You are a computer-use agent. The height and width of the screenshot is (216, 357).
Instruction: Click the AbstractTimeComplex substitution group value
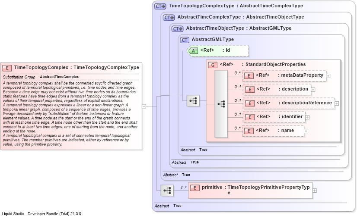point(59,77)
